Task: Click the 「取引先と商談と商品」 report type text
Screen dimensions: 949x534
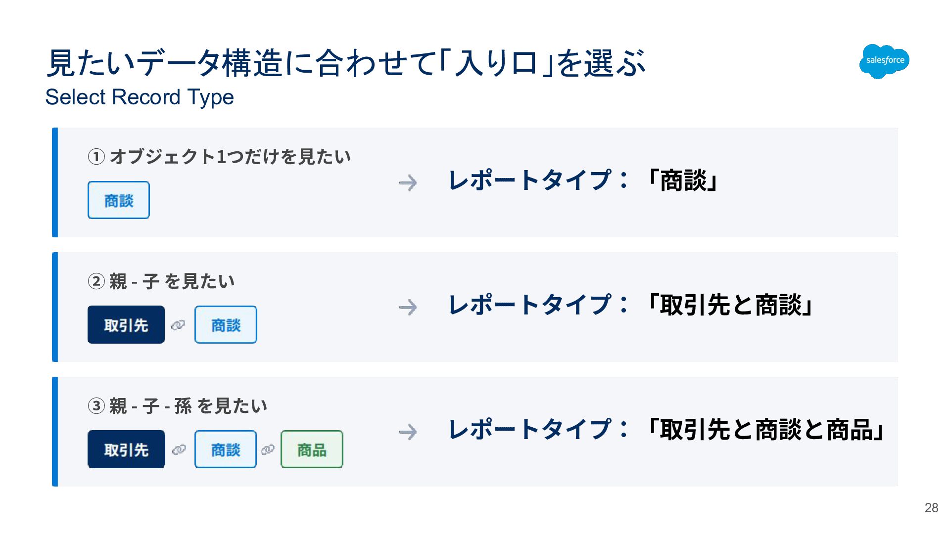Action: pos(766,430)
